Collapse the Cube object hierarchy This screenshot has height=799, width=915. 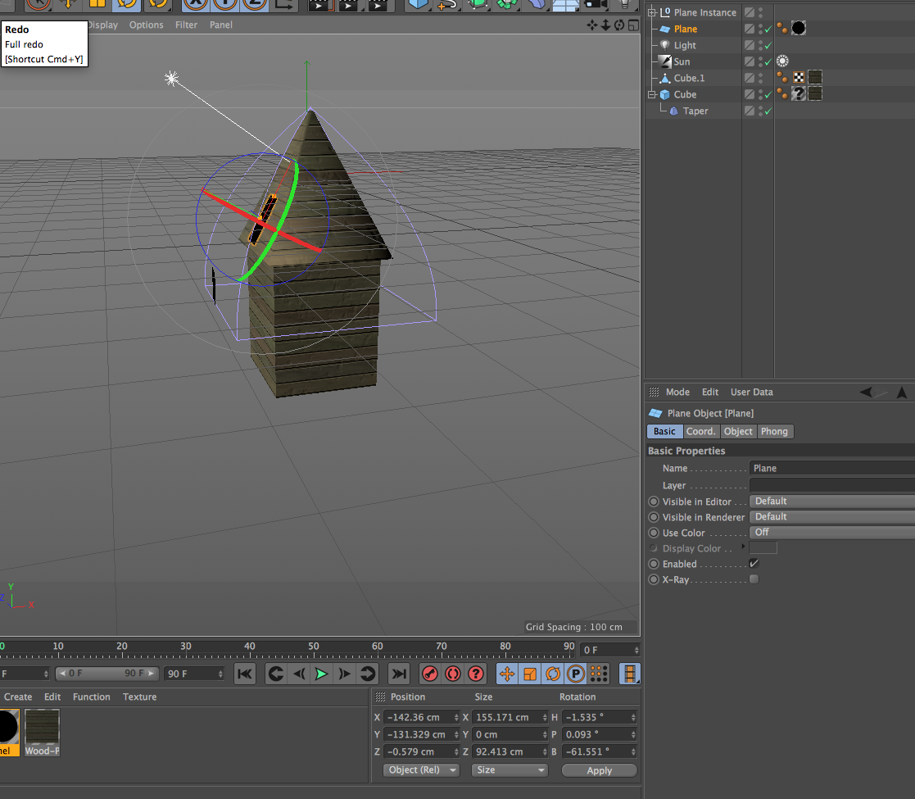(x=652, y=94)
